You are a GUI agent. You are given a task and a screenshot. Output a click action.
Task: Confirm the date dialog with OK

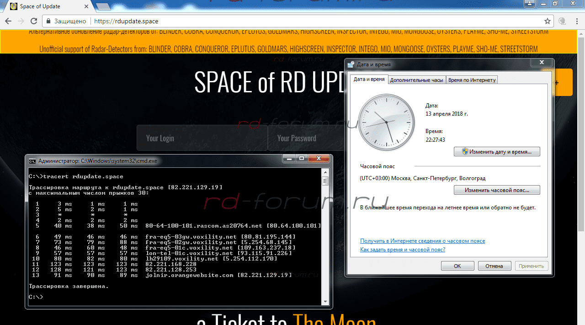point(457,266)
